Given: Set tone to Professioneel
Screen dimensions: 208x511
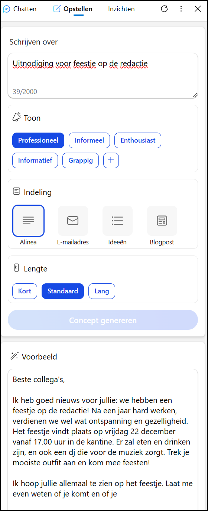Looking at the screenshot, I should (x=38, y=140).
